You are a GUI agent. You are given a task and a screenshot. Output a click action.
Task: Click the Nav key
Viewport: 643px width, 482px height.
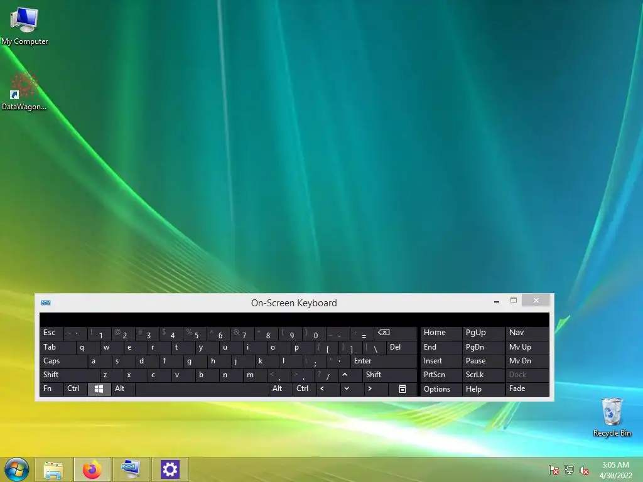[527, 333]
